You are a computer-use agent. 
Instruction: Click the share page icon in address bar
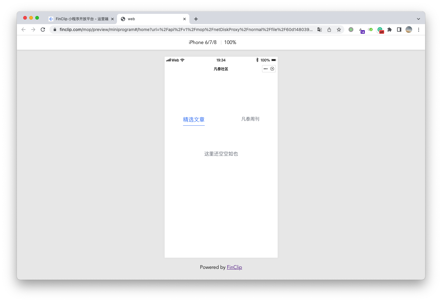329,30
